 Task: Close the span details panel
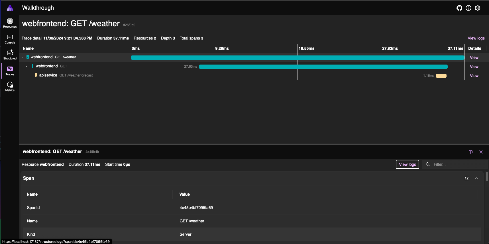[481, 152]
